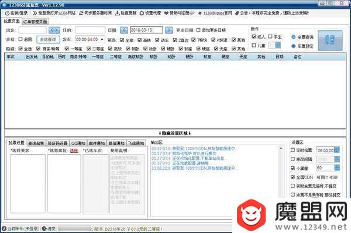Click the 当前账号 status bar entry
Viewport: 351px width, 233px height.
point(20,229)
